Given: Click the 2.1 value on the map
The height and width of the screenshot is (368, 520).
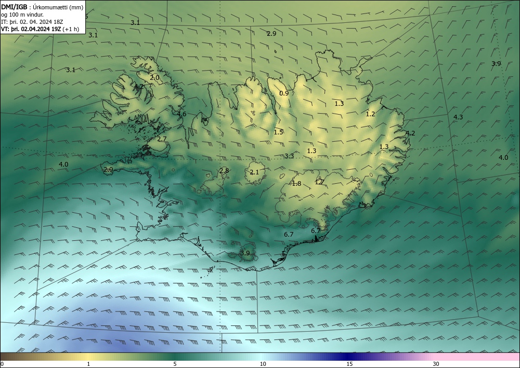Looking at the screenshot, I should pos(254,172).
